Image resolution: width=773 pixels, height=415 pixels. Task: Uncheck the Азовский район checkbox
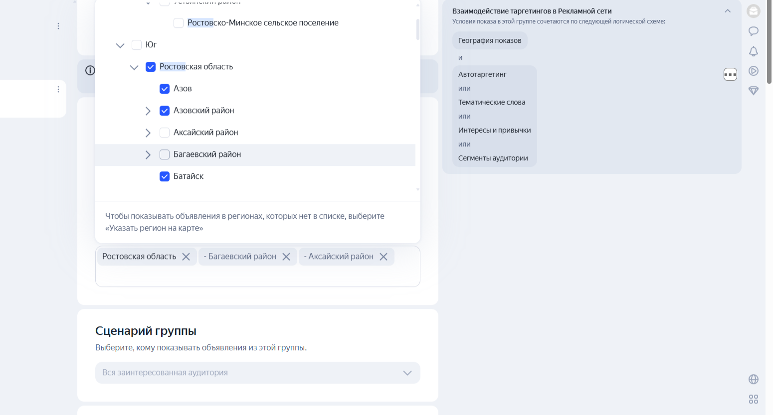click(165, 111)
